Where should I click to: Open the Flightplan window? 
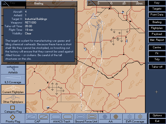pos(157,28)
